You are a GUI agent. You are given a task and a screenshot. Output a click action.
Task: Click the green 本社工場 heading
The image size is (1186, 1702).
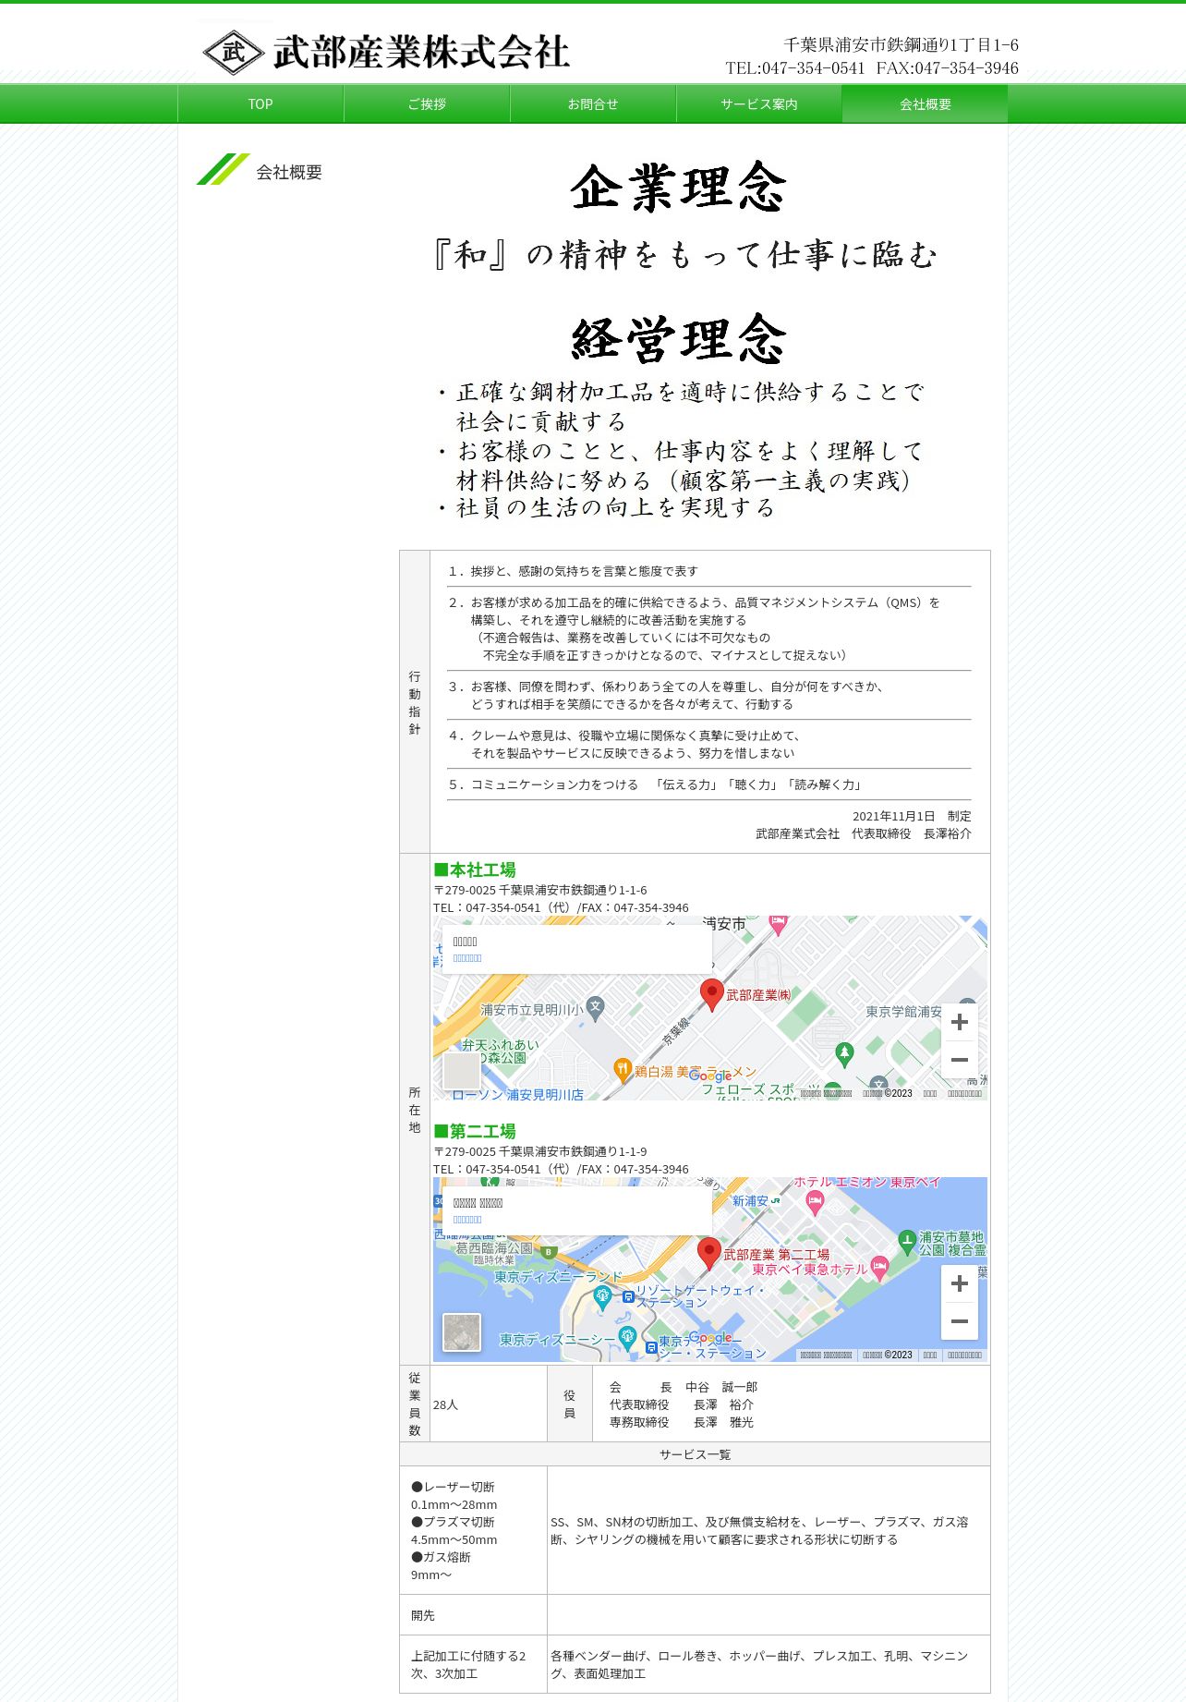pos(475,870)
